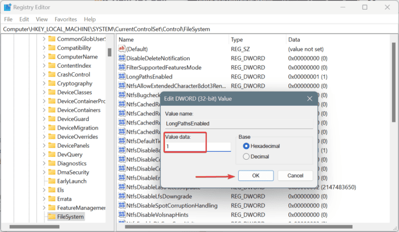Select the LongPathsEnabled value name
399x232 pixels.
coord(149,76)
